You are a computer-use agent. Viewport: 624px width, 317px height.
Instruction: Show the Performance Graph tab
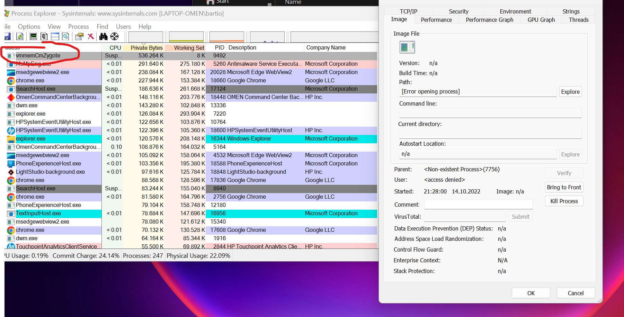490,20
